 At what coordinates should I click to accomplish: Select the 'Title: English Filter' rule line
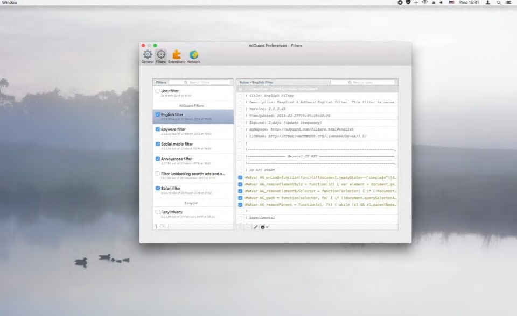(x=317, y=96)
